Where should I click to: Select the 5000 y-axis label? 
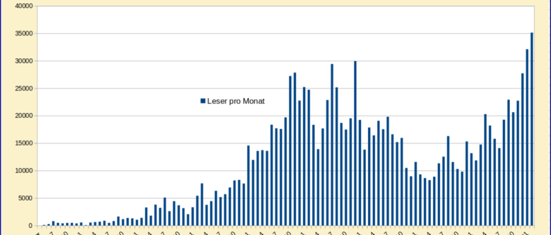pos(24,198)
